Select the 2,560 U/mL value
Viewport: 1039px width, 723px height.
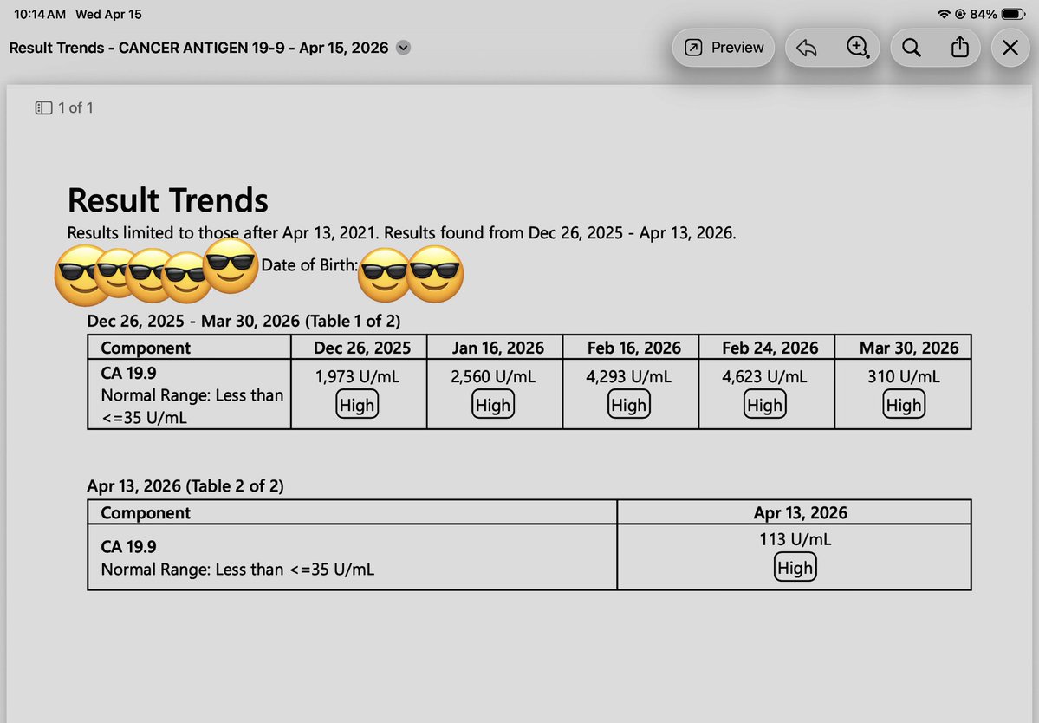493,376
